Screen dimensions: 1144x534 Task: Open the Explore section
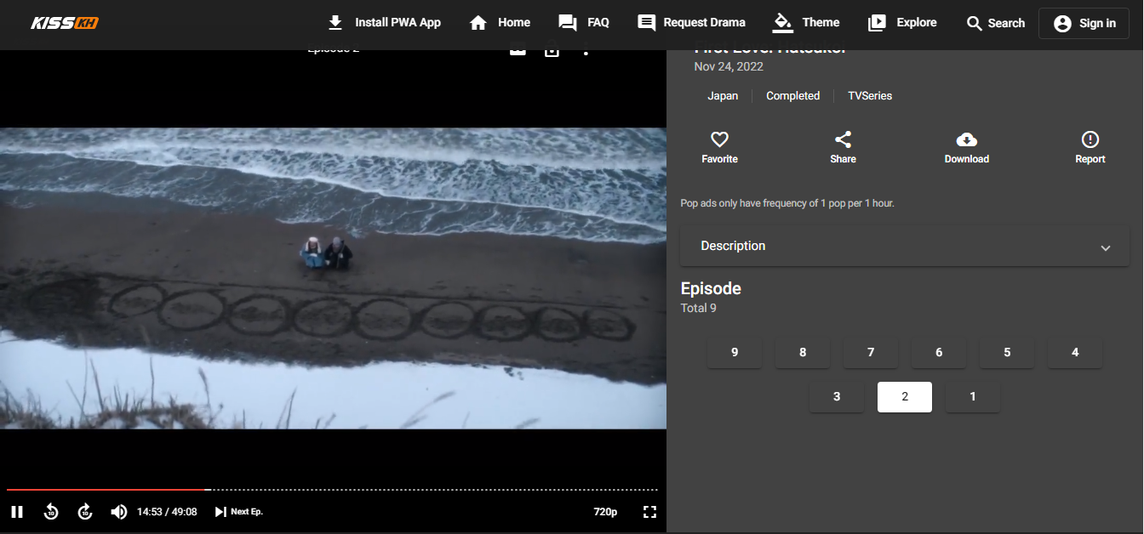tap(902, 23)
